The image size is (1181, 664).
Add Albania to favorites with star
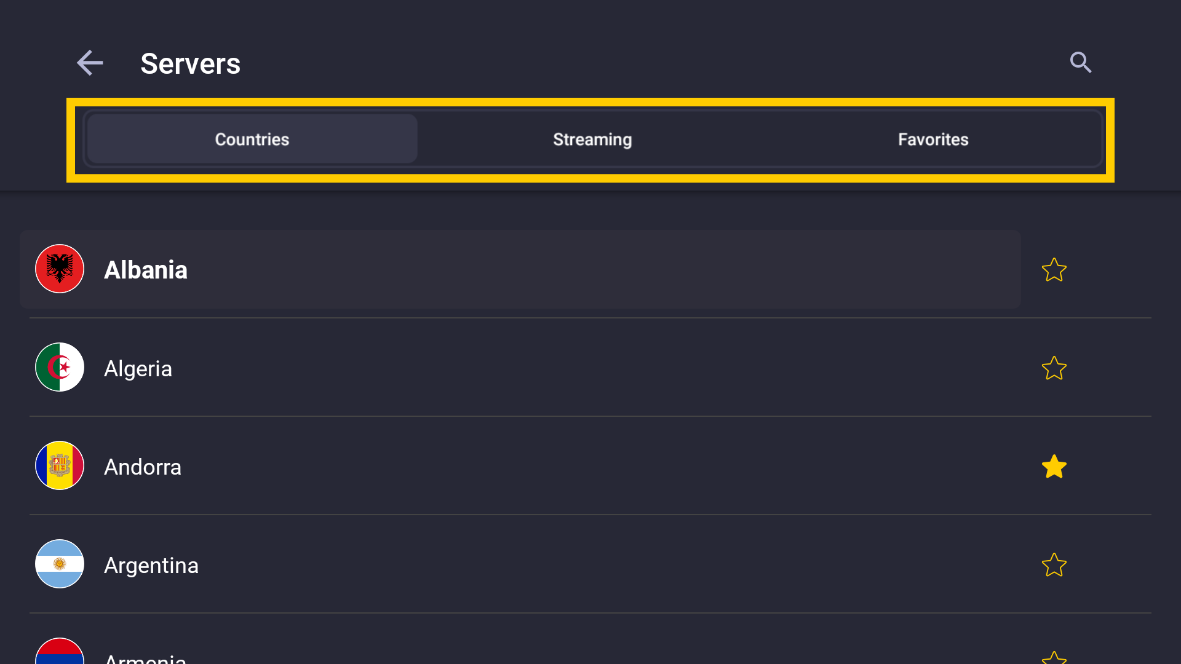(x=1054, y=269)
